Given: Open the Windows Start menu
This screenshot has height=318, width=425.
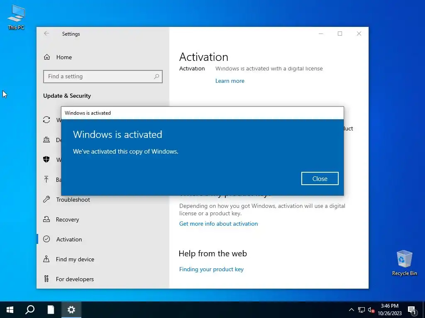Looking at the screenshot, I should [x=10, y=310].
